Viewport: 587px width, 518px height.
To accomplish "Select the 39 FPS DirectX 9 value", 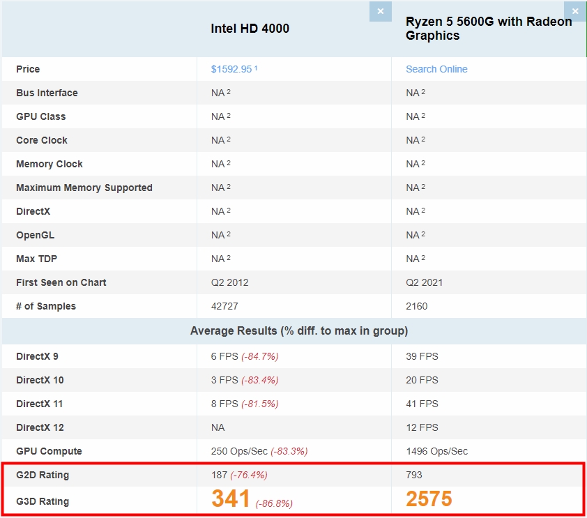I will click(422, 356).
